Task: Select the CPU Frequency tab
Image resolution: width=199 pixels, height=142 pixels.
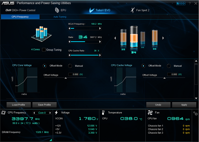Action: click(x=20, y=17)
